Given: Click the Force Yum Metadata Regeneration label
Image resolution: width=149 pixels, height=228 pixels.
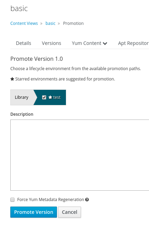Looking at the screenshot, I should [51, 200].
